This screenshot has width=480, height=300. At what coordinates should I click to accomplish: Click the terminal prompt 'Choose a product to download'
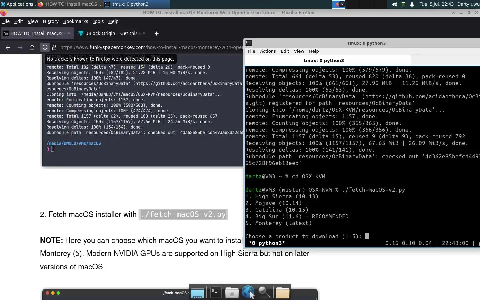tap(303, 236)
